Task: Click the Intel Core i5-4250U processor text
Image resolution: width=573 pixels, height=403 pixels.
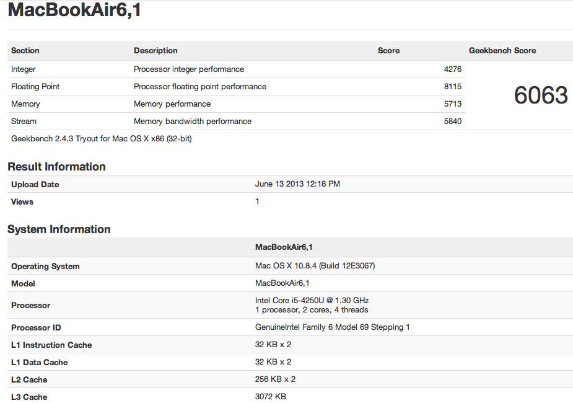Action: tap(312, 301)
